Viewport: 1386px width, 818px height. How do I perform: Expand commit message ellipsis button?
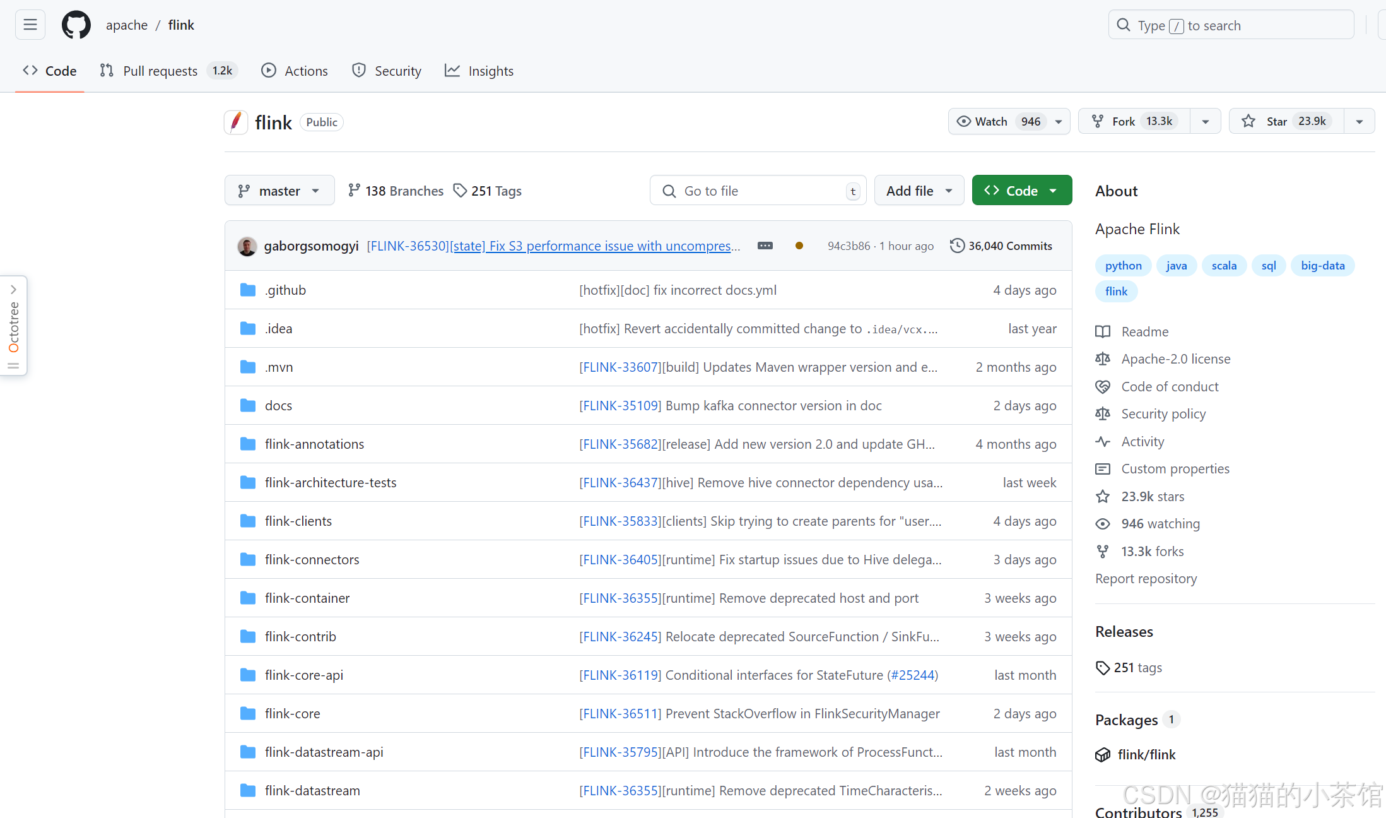[765, 246]
